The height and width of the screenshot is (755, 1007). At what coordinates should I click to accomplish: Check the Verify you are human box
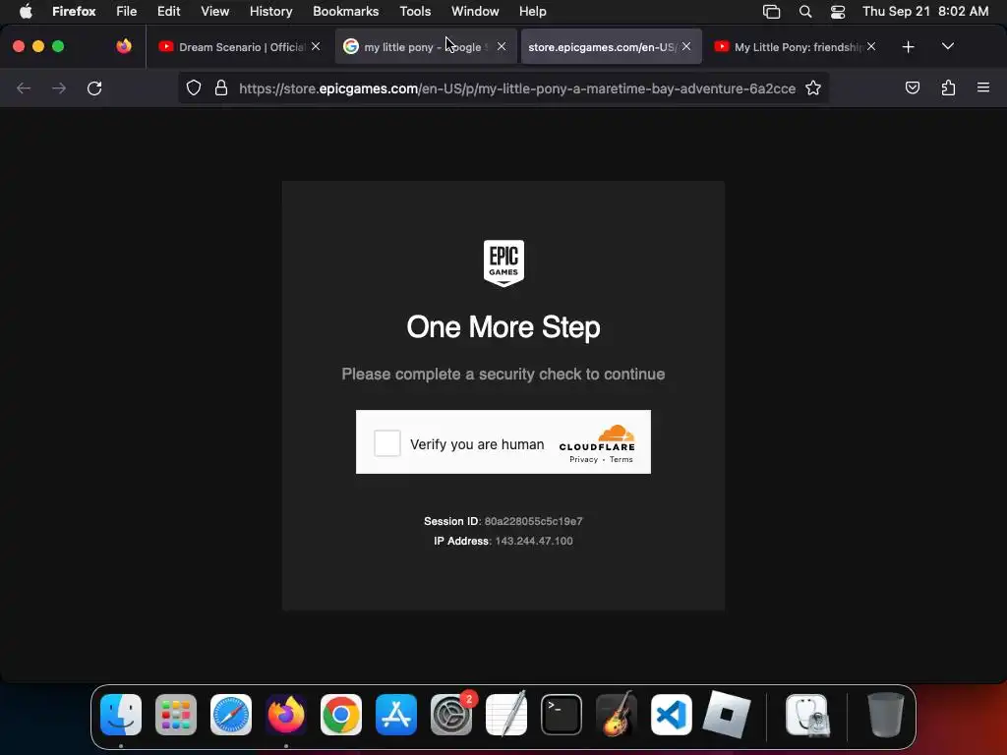tap(387, 443)
